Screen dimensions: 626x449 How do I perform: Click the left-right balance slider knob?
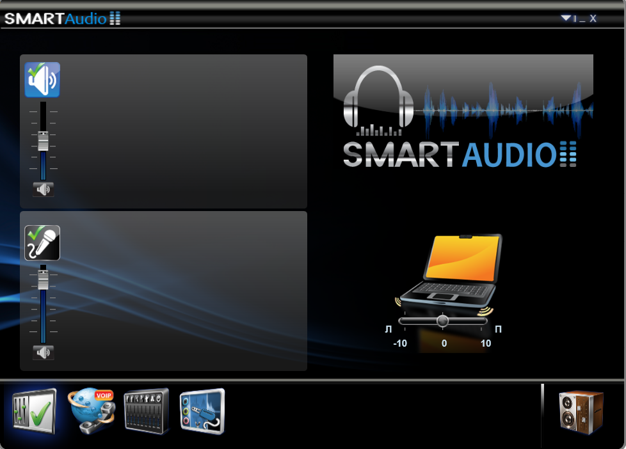coord(442,321)
